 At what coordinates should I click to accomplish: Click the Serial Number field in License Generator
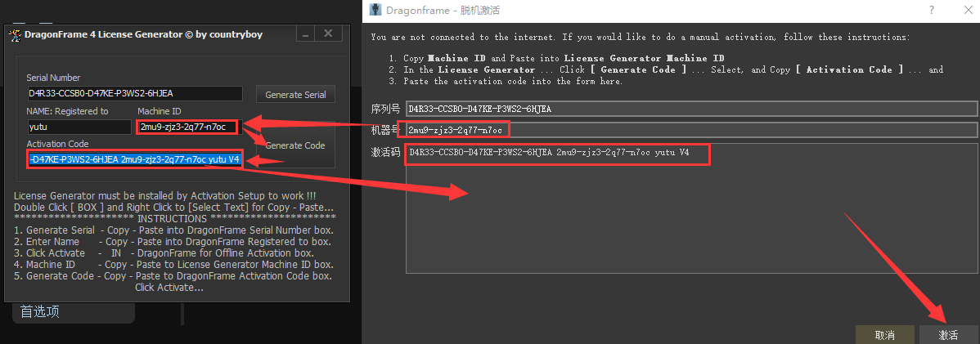(x=134, y=94)
